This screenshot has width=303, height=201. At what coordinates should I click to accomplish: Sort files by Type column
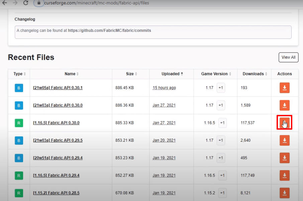(19, 74)
